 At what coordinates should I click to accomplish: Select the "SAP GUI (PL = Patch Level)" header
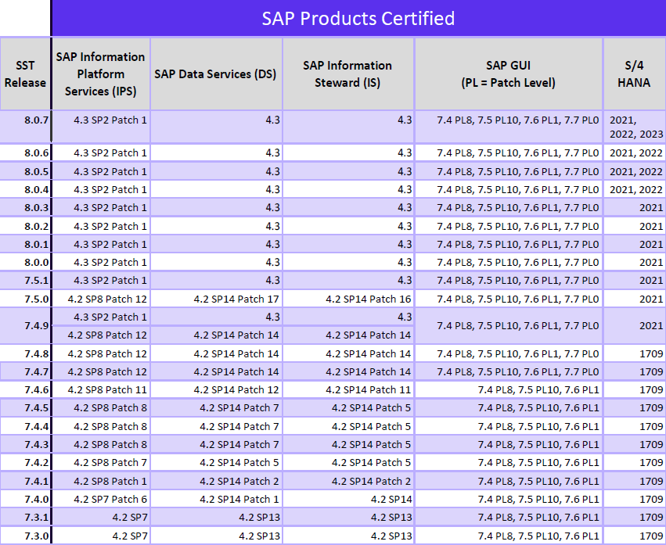pyautogui.click(x=509, y=74)
